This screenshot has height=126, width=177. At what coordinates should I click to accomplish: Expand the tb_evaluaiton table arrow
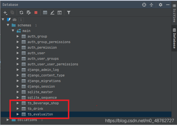tap(18, 114)
